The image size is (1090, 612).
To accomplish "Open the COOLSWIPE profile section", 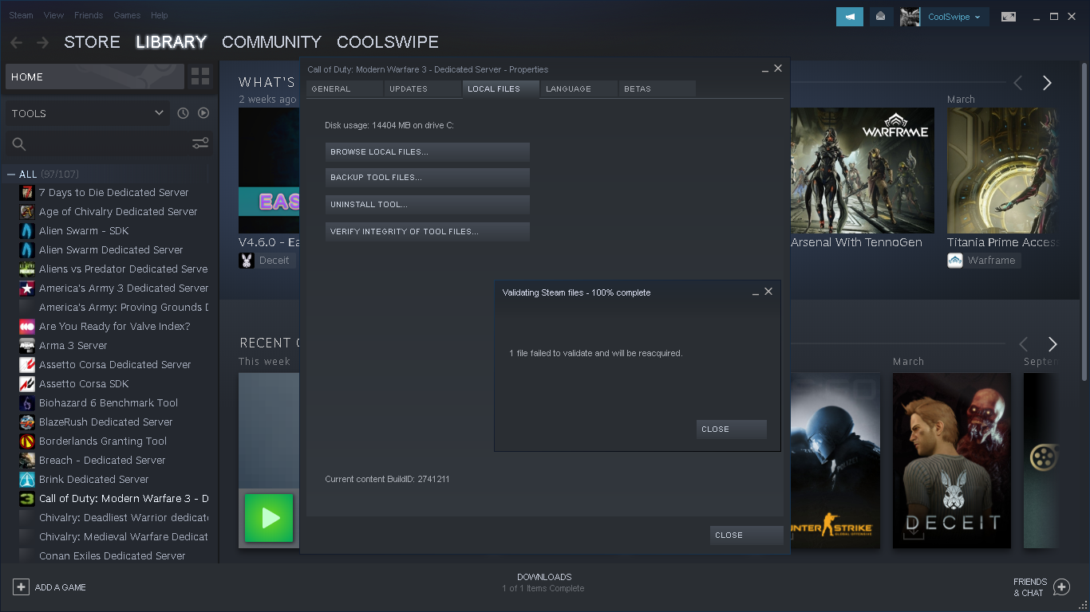I will point(388,42).
